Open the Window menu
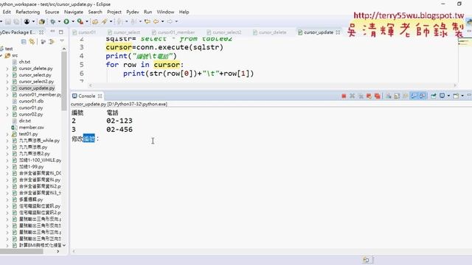The image size is (472, 265). [165, 12]
